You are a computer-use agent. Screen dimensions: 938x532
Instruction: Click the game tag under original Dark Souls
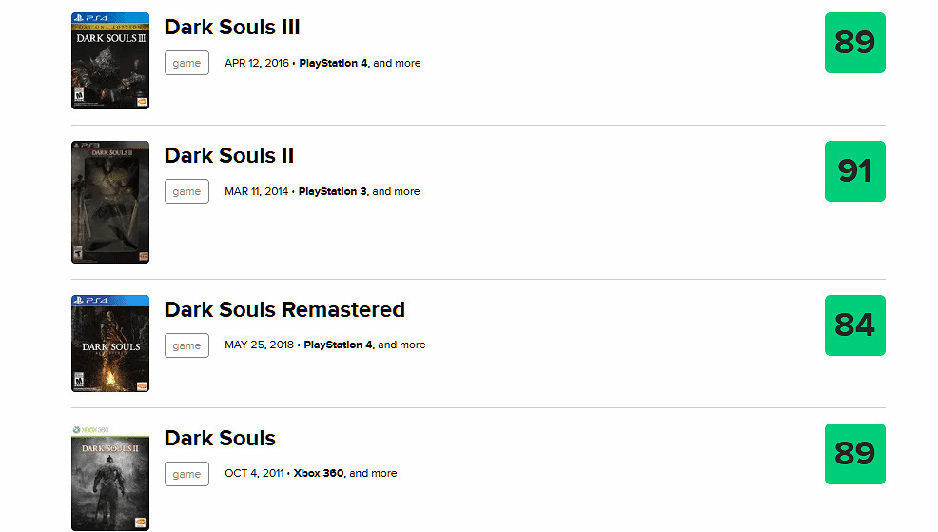pyautogui.click(x=186, y=473)
